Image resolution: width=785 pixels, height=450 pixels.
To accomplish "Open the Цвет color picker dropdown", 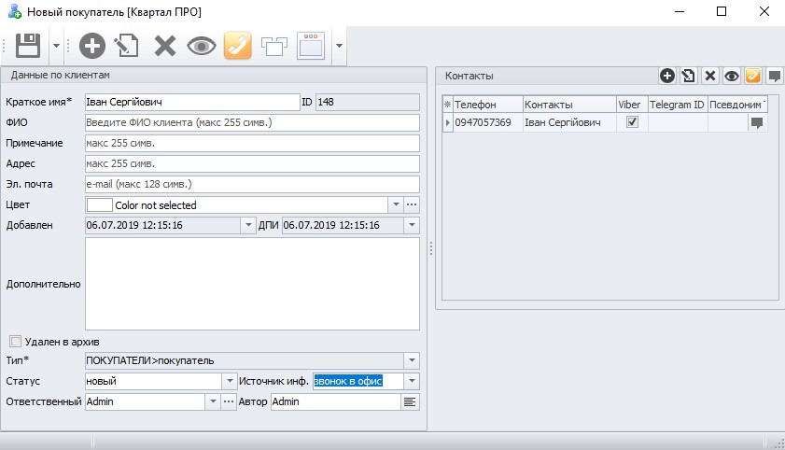I will tap(395, 204).
